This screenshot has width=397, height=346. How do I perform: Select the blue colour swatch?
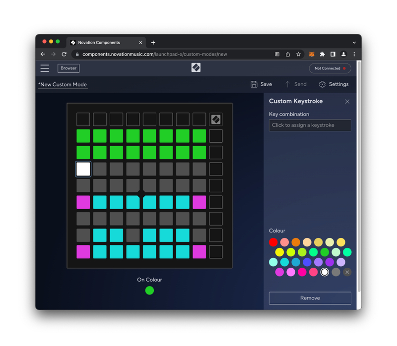pyautogui.click(x=307, y=262)
